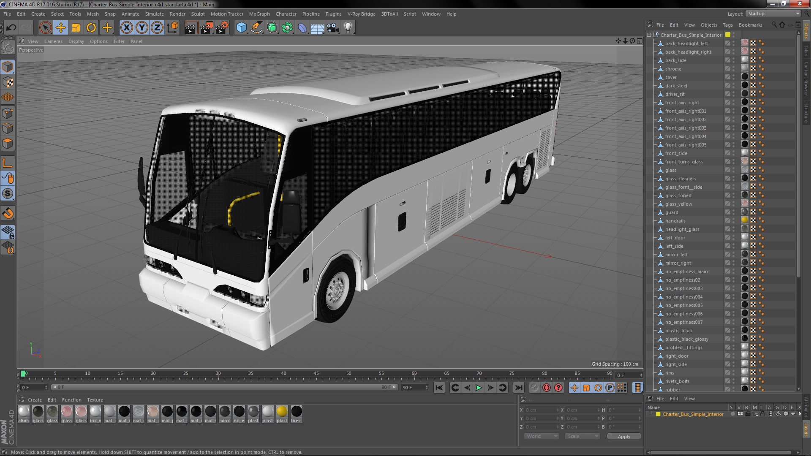Open the Render Settings clapperboard icon

click(221, 28)
